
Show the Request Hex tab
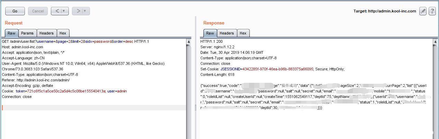tap(63, 33)
